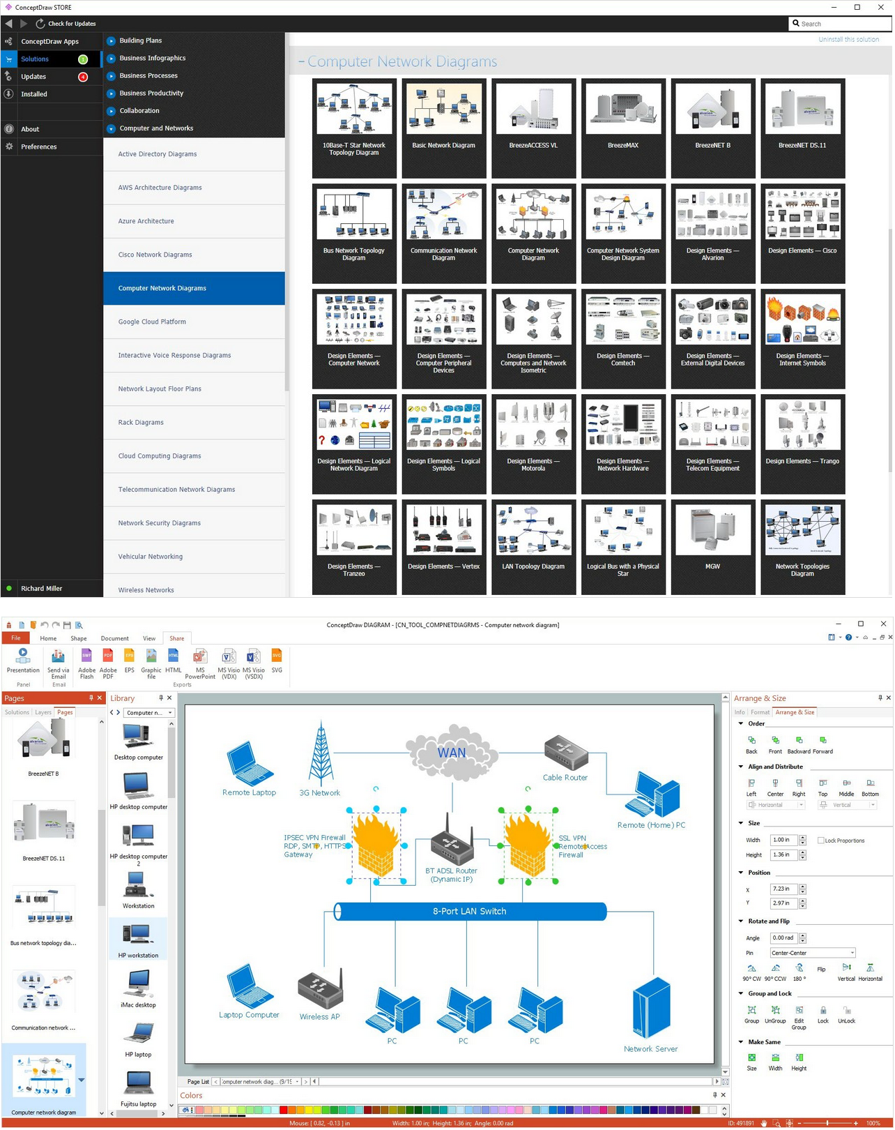This screenshot has width=895, height=1130.
Task: Export diagram as EPS
Action: tap(129, 661)
